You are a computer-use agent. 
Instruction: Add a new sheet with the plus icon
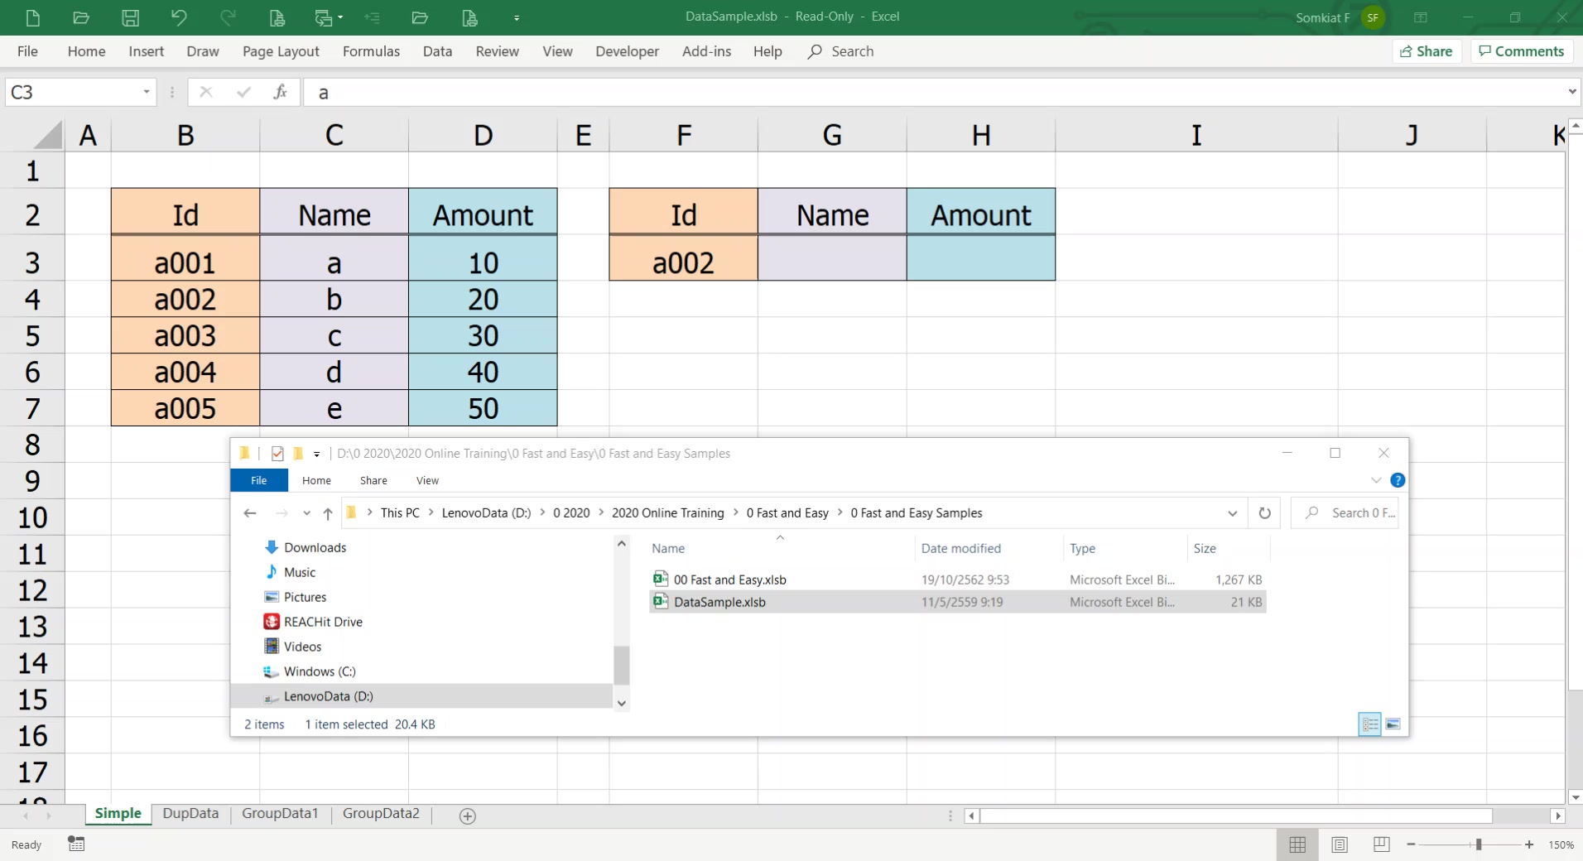pos(468,816)
